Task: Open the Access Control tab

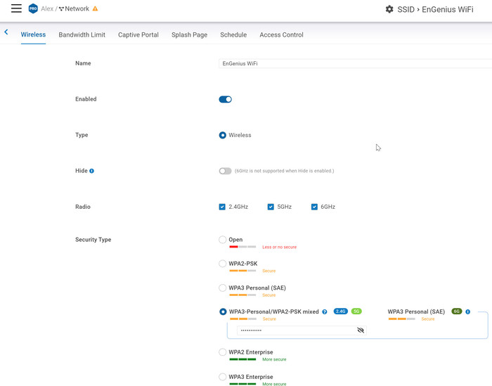Action: click(x=281, y=34)
